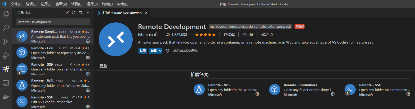Open the Explorer view in activity bar
This screenshot has width=415, height=109.
(x=6, y=14)
